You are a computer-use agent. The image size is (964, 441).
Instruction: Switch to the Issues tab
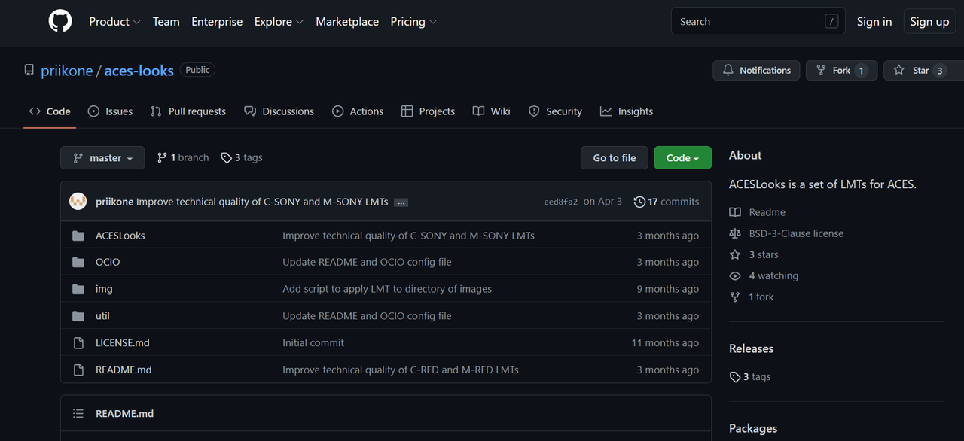(110, 111)
